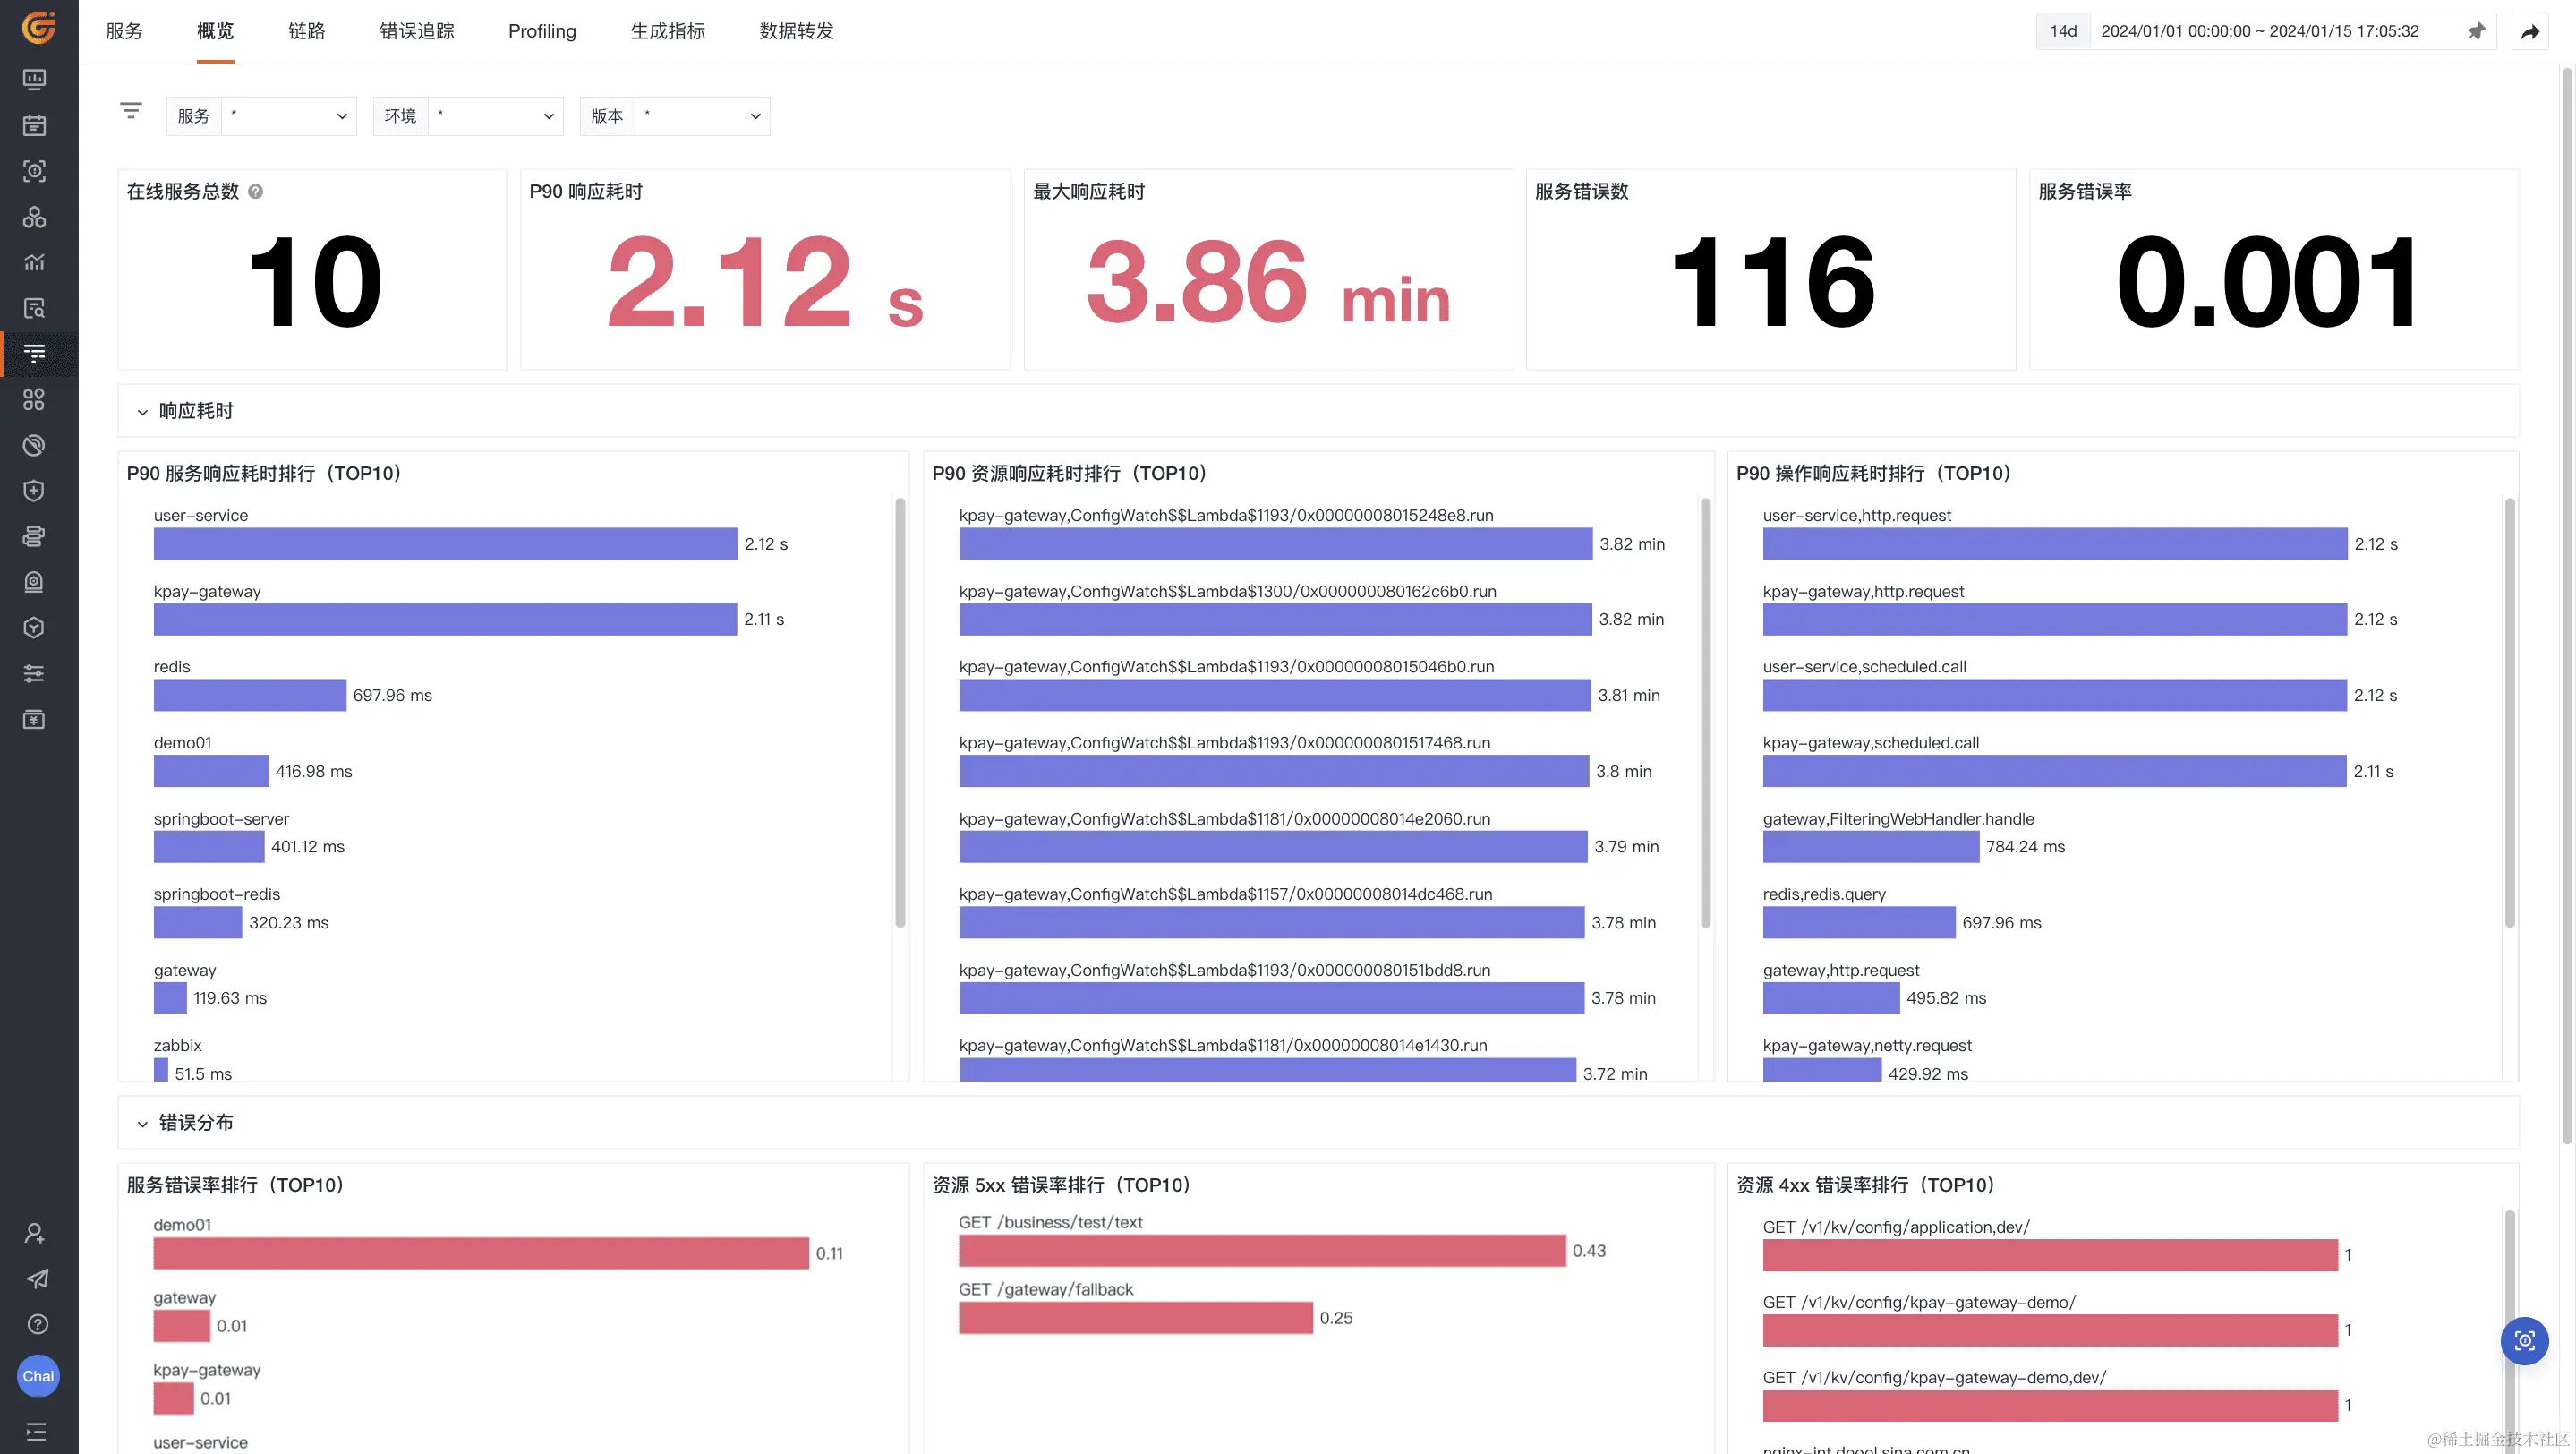Image resolution: width=2576 pixels, height=1454 pixels.
Task: Click the blue screenshot capture floating button
Action: click(2524, 1341)
